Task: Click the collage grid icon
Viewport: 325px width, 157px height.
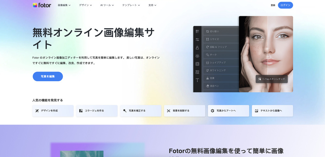Action: click(81, 111)
